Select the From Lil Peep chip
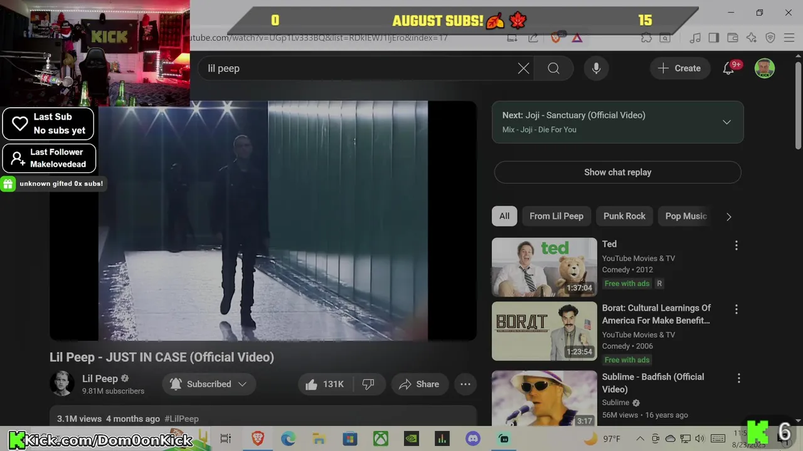 pyautogui.click(x=556, y=216)
